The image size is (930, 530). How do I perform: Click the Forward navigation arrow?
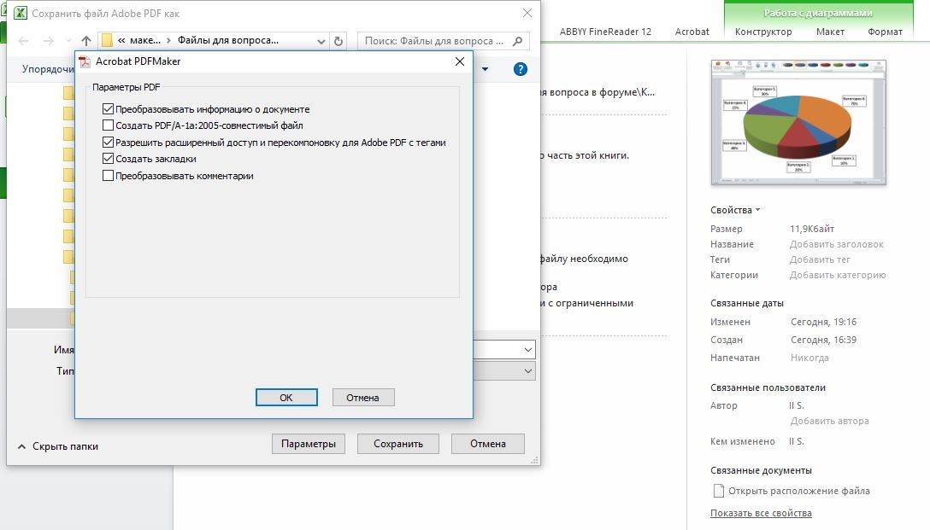click(49, 41)
